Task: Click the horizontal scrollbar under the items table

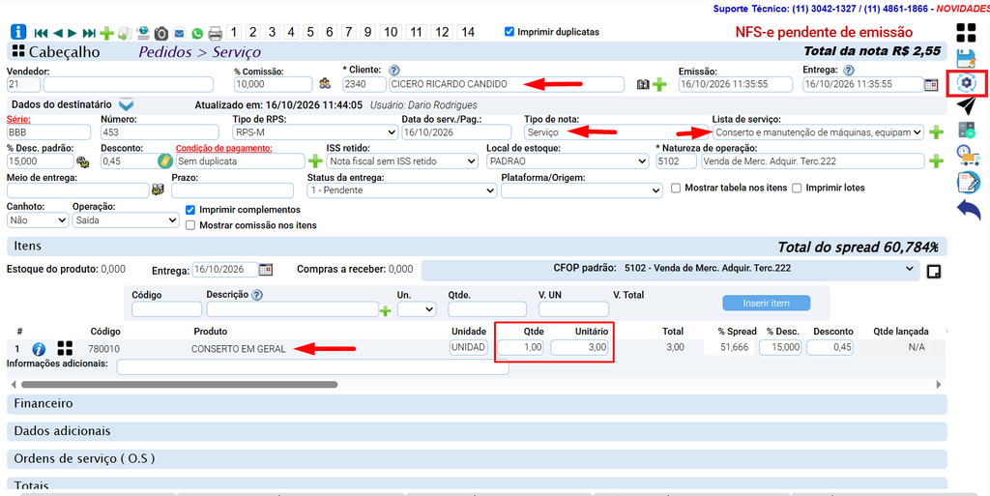Action: coord(179,384)
